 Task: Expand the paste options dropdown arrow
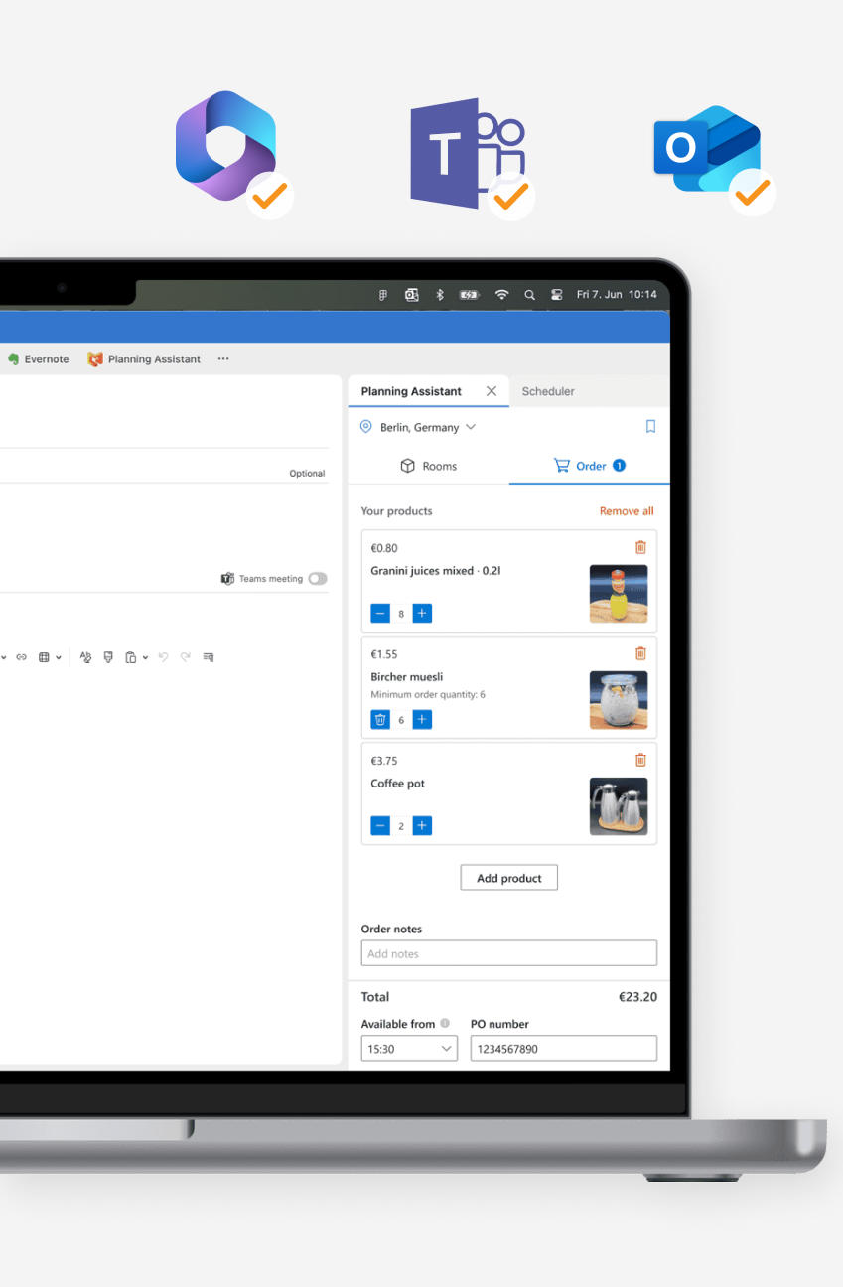(x=146, y=657)
